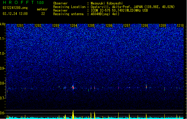Click the 1202 time marker

point(38,26)
